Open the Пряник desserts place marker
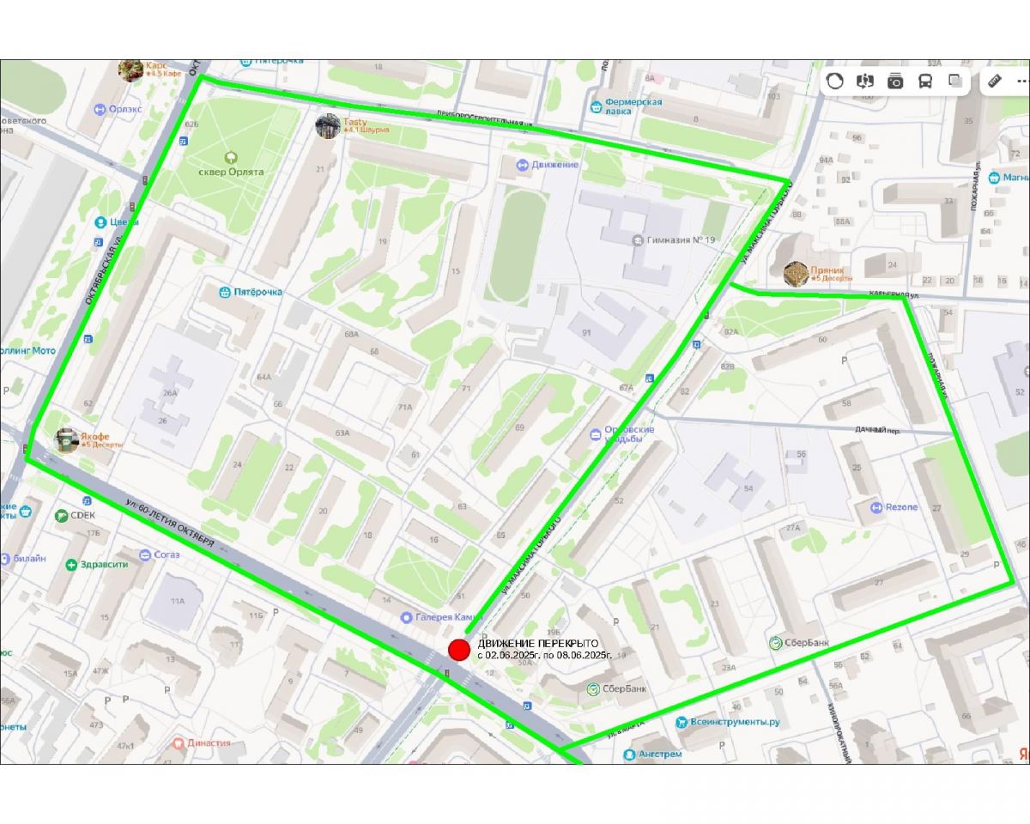Viewport: 1030px width, 824px height. pos(796,274)
